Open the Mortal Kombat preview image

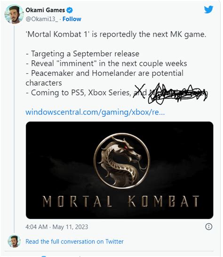pos(119,170)
